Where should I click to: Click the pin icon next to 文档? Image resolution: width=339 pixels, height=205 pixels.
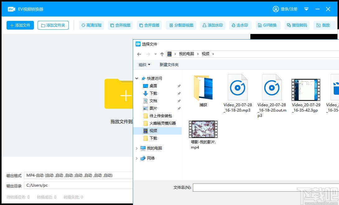pos(179,101)
